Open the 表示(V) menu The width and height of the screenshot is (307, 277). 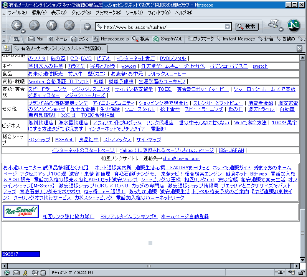click(59, 13)
